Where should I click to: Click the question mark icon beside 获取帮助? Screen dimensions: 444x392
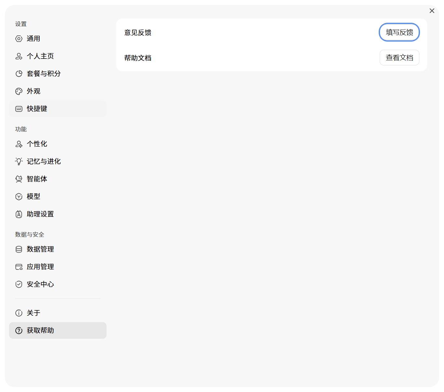19,331
